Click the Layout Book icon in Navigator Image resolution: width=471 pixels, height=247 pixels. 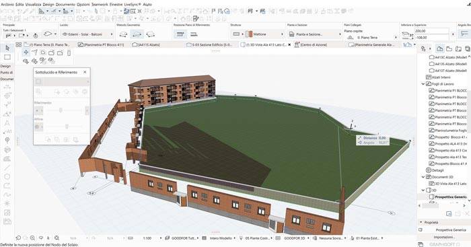[458, 48]
